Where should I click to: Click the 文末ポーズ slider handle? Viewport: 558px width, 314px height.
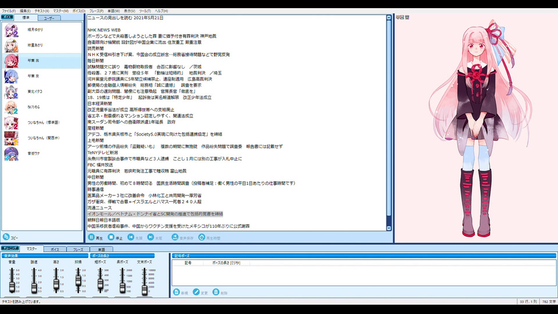coord(144,290)
